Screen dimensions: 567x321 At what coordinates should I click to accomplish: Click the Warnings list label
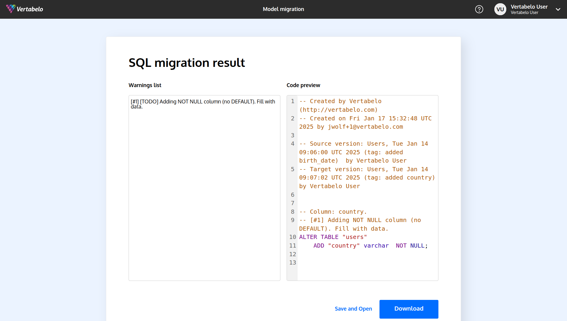pyautogui.click(x=145, y=85)
